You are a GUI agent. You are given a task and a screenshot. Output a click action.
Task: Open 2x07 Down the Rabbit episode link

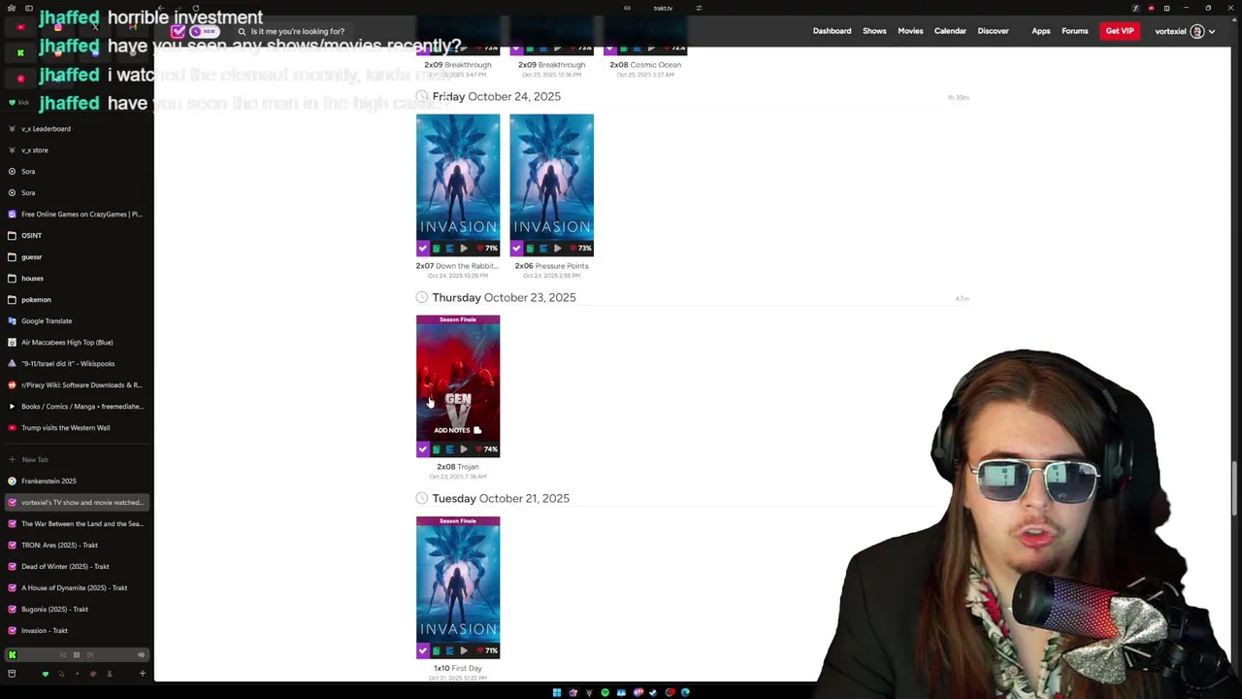pyautogui.click(x=457, y=266)
